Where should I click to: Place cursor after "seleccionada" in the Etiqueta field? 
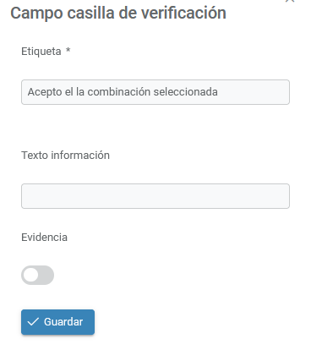[218, 92]
